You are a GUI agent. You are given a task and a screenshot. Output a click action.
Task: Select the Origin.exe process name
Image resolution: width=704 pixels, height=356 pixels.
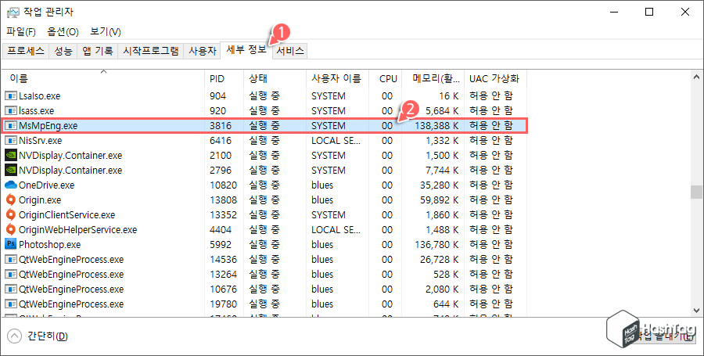40,200
